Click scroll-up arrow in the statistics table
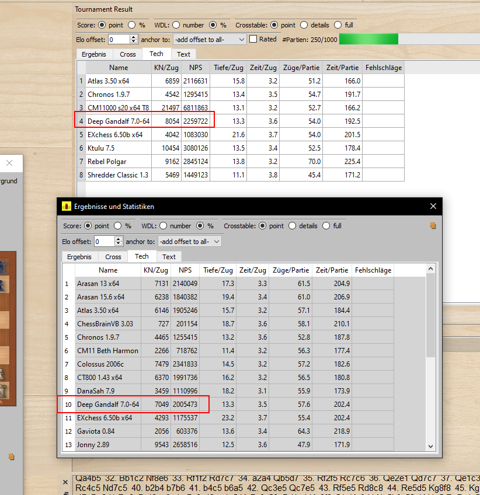 pyautogui.click(x=431, y=269)
